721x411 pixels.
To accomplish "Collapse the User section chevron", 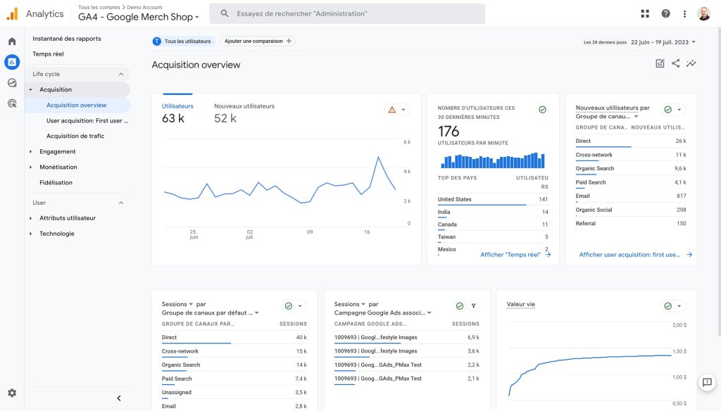I will click(x=121, y=203).
